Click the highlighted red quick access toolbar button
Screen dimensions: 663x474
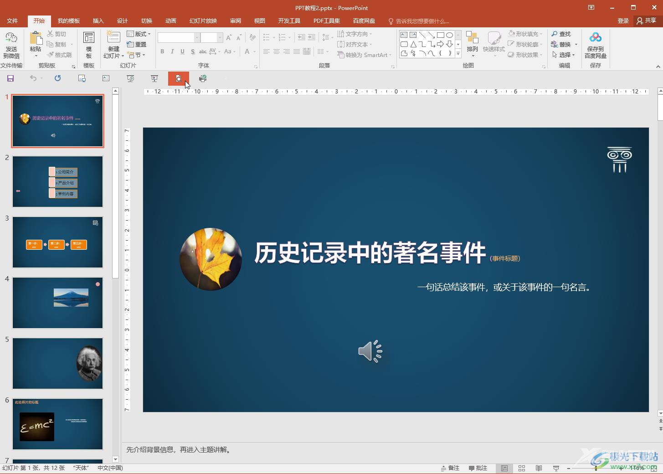click(x=179, y=78)
